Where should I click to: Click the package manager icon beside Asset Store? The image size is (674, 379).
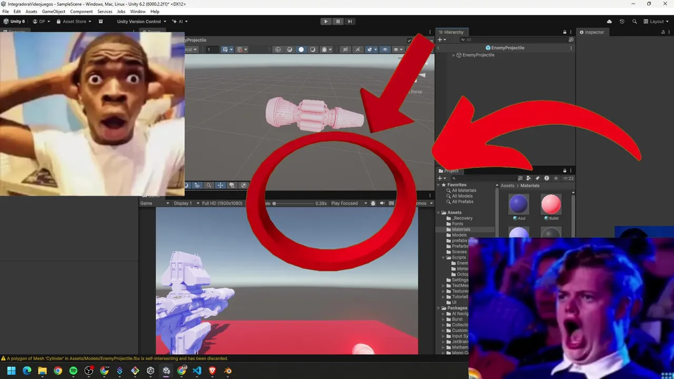(x=101, y=22)
